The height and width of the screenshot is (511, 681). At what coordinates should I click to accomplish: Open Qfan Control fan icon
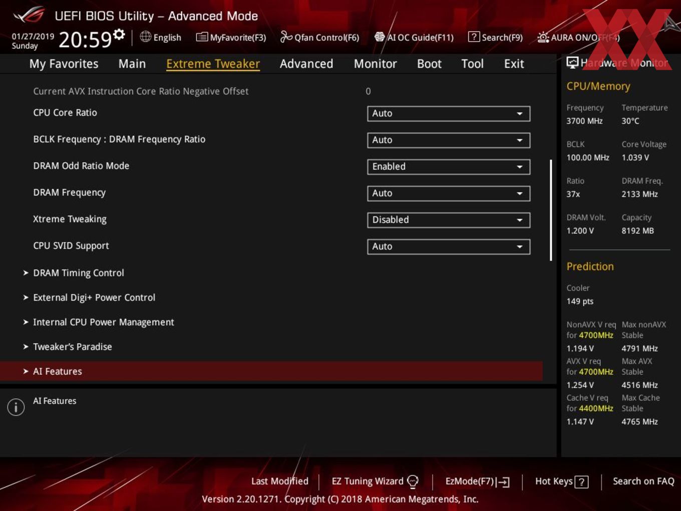pyautogui.click(x=286, y=37)
